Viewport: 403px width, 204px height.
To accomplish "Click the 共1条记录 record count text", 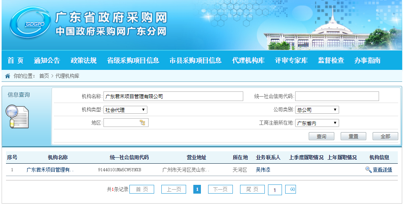I will [118, 189].
